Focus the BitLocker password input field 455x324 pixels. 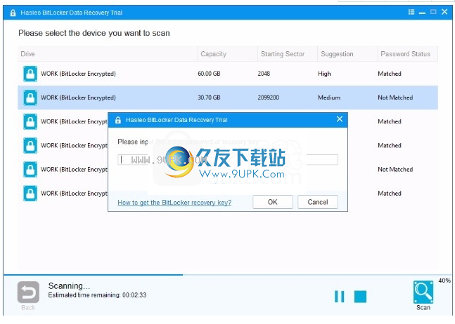[228, 160]
